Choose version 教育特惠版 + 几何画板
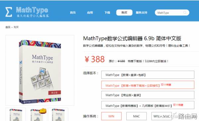The height and width of the screenshot is (121, 199). pyautogui.click(x=148, y=105)
